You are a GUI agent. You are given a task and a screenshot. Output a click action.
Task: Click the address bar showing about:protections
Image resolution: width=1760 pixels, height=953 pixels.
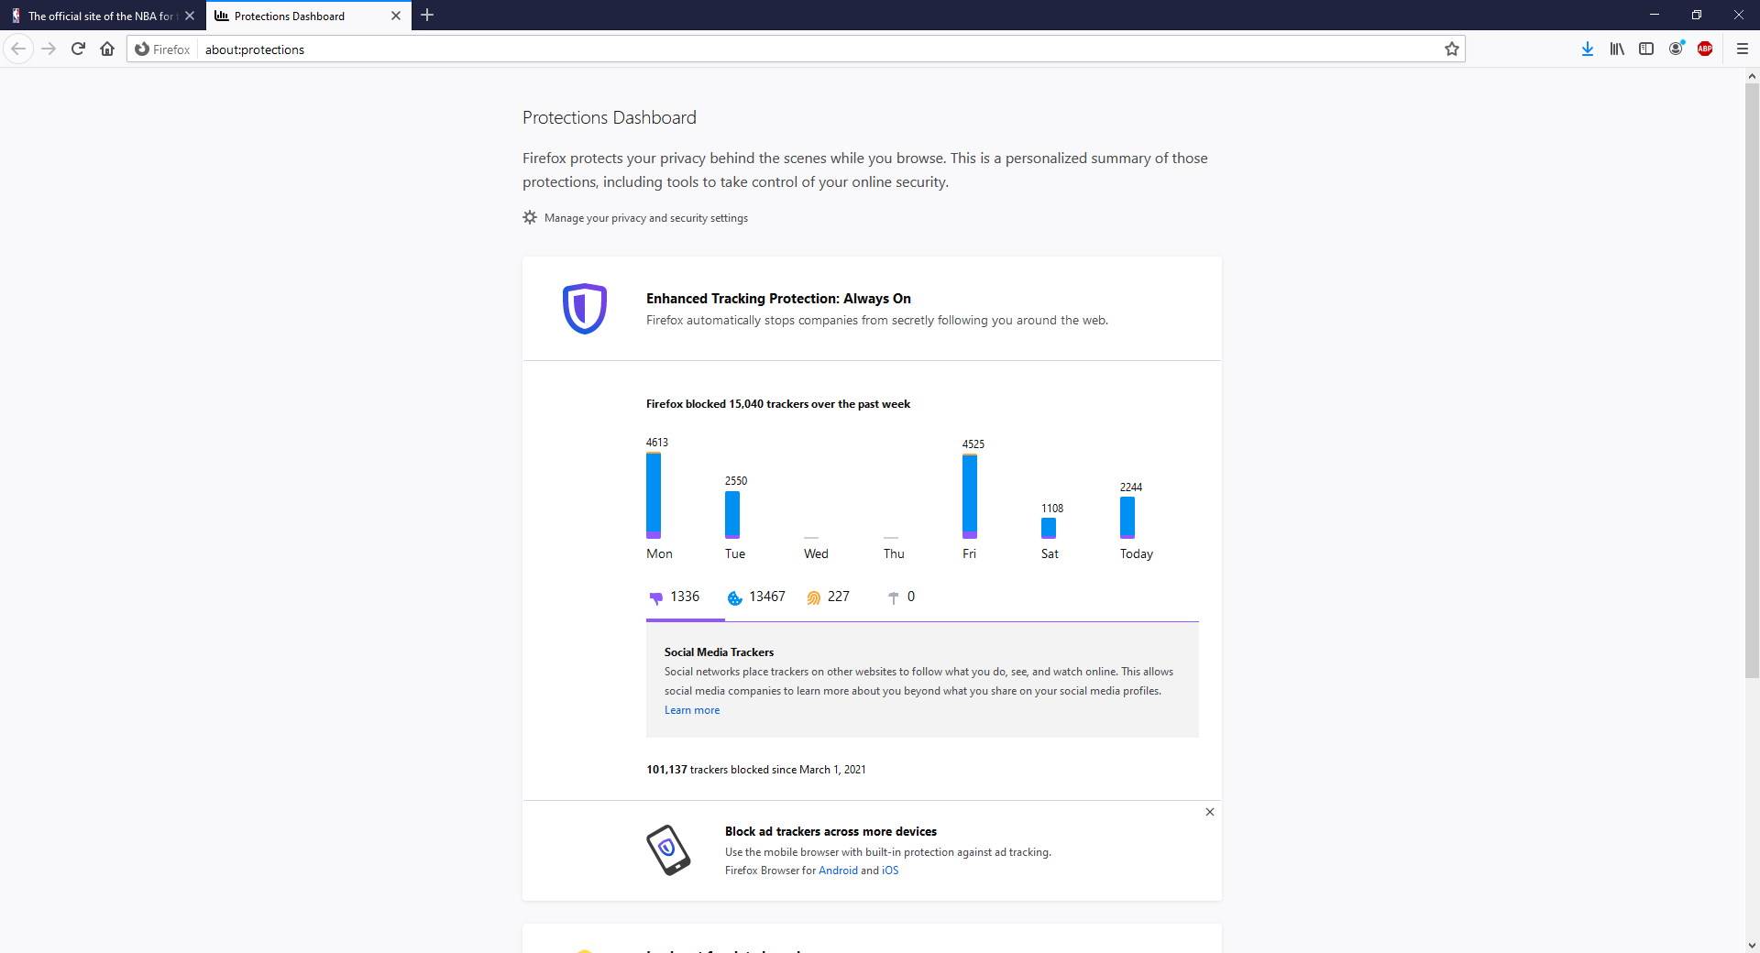point(816,49)
